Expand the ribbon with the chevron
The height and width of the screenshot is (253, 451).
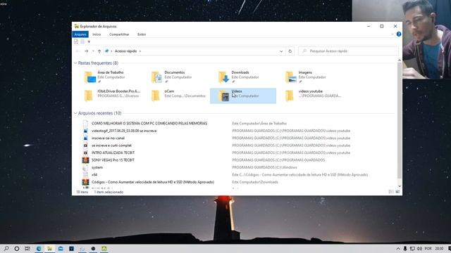click(x=393, y=34)
